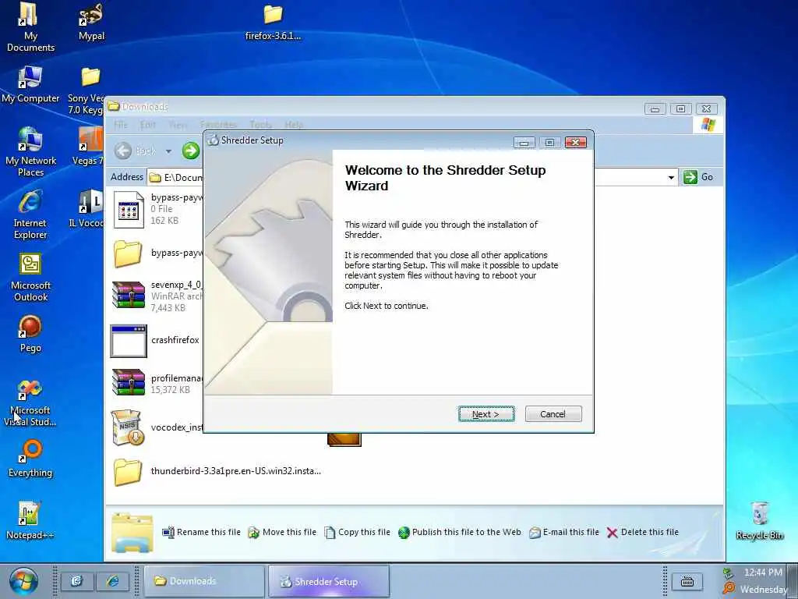Launch Notepad++ from the desktop
This screenshot has width=798, height=599.
(30, 520)
